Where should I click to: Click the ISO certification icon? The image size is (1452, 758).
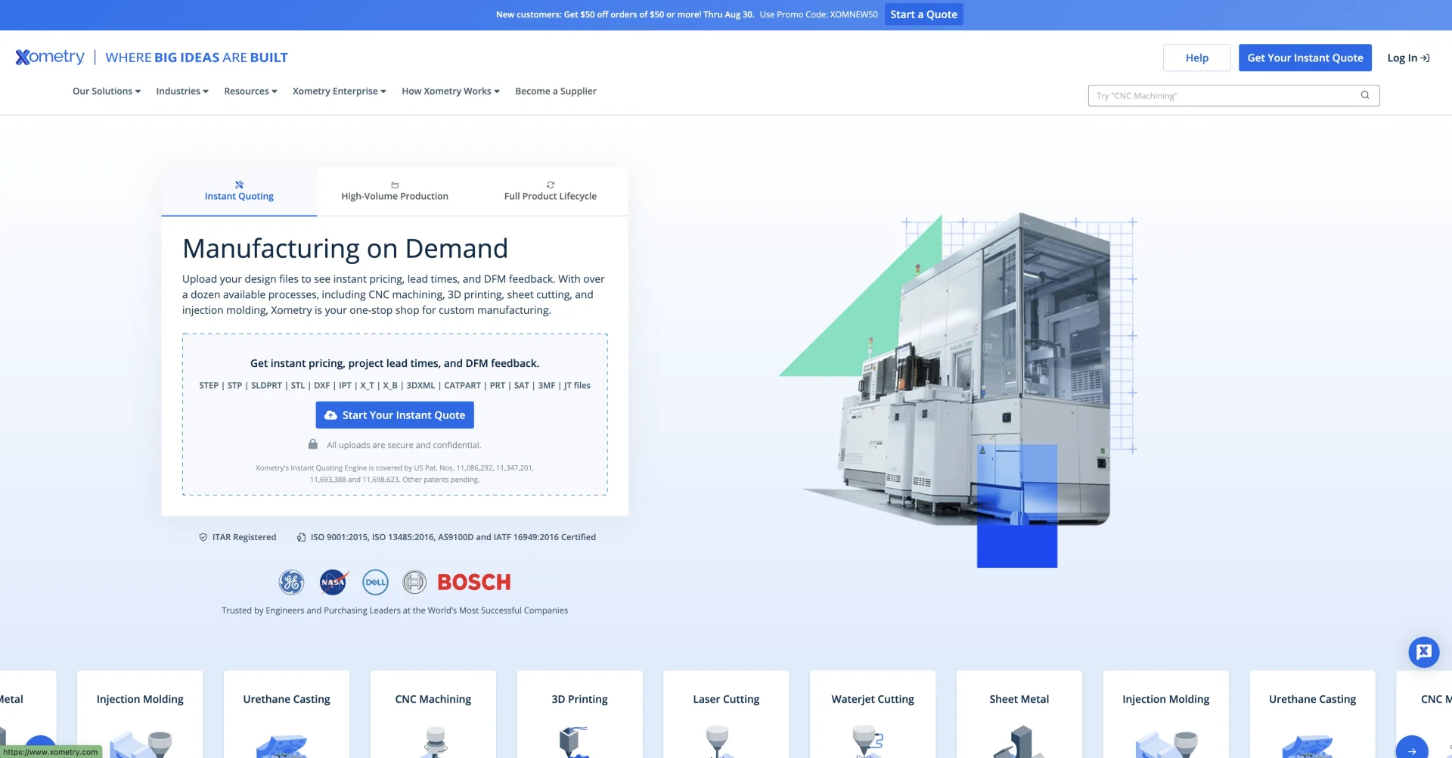pyautogui.click(x=301, y=537)
